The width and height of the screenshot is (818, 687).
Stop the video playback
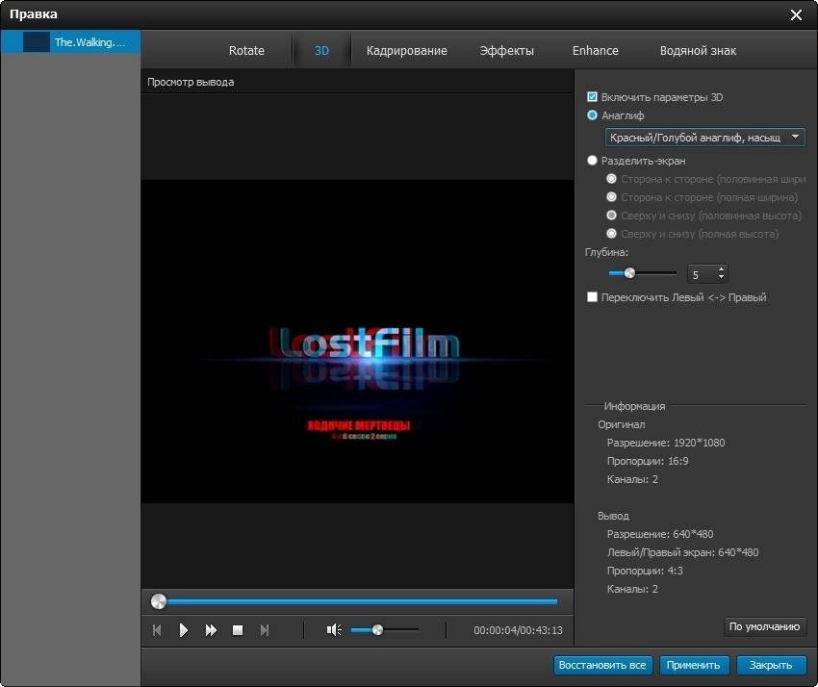(x=238, y=630)
